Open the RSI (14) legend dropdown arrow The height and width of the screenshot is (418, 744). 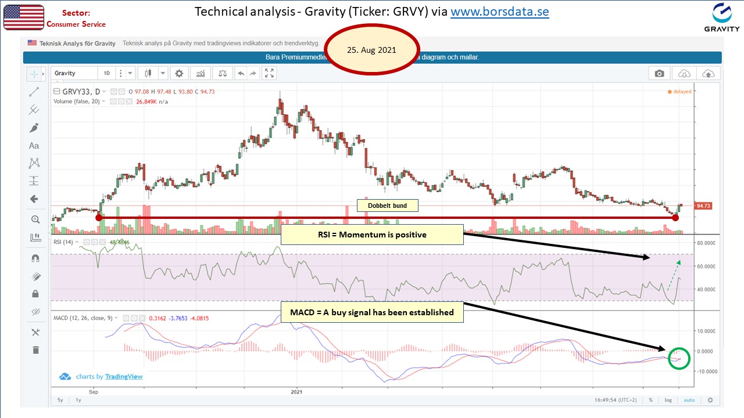point(77,242)
